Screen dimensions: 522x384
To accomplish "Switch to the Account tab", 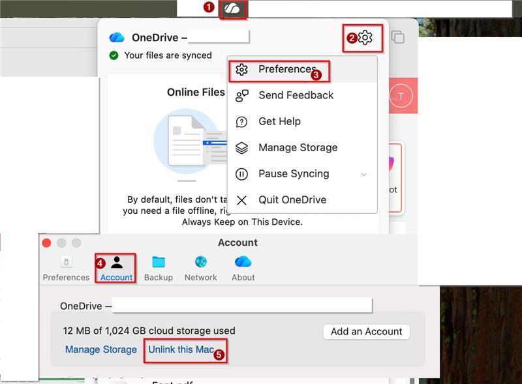I will tap(116, 268).
